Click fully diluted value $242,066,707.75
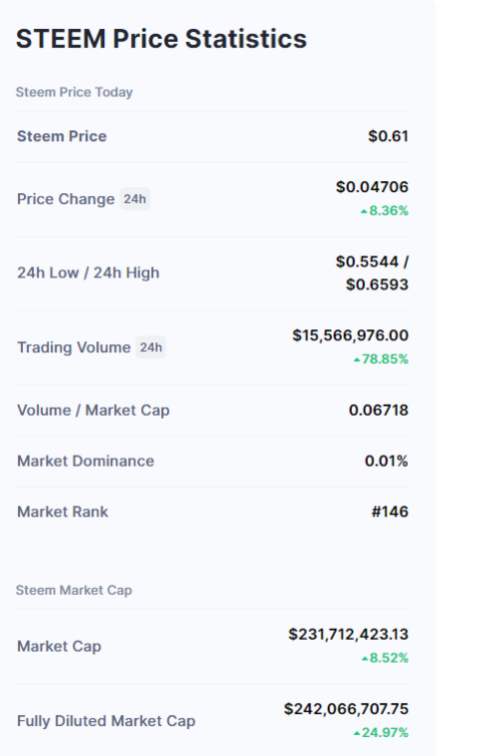 (346, 708)
